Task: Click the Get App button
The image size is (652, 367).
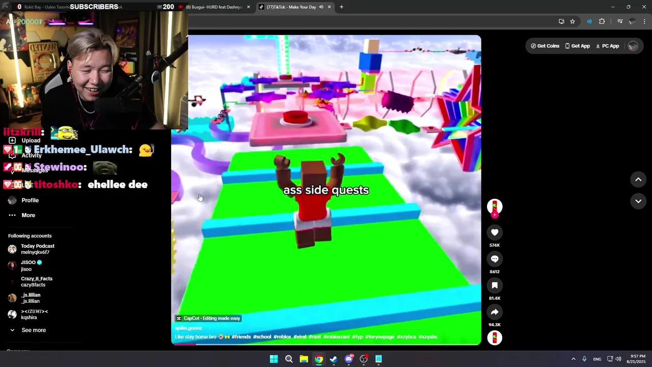Action: [577, 46]
